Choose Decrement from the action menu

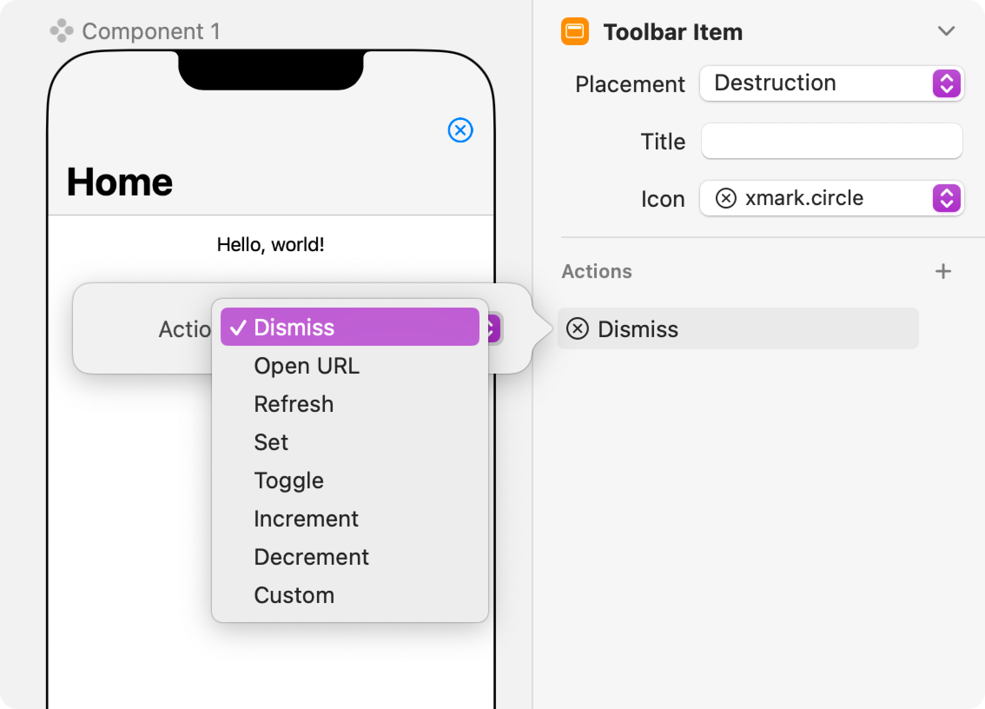(350, 557)
